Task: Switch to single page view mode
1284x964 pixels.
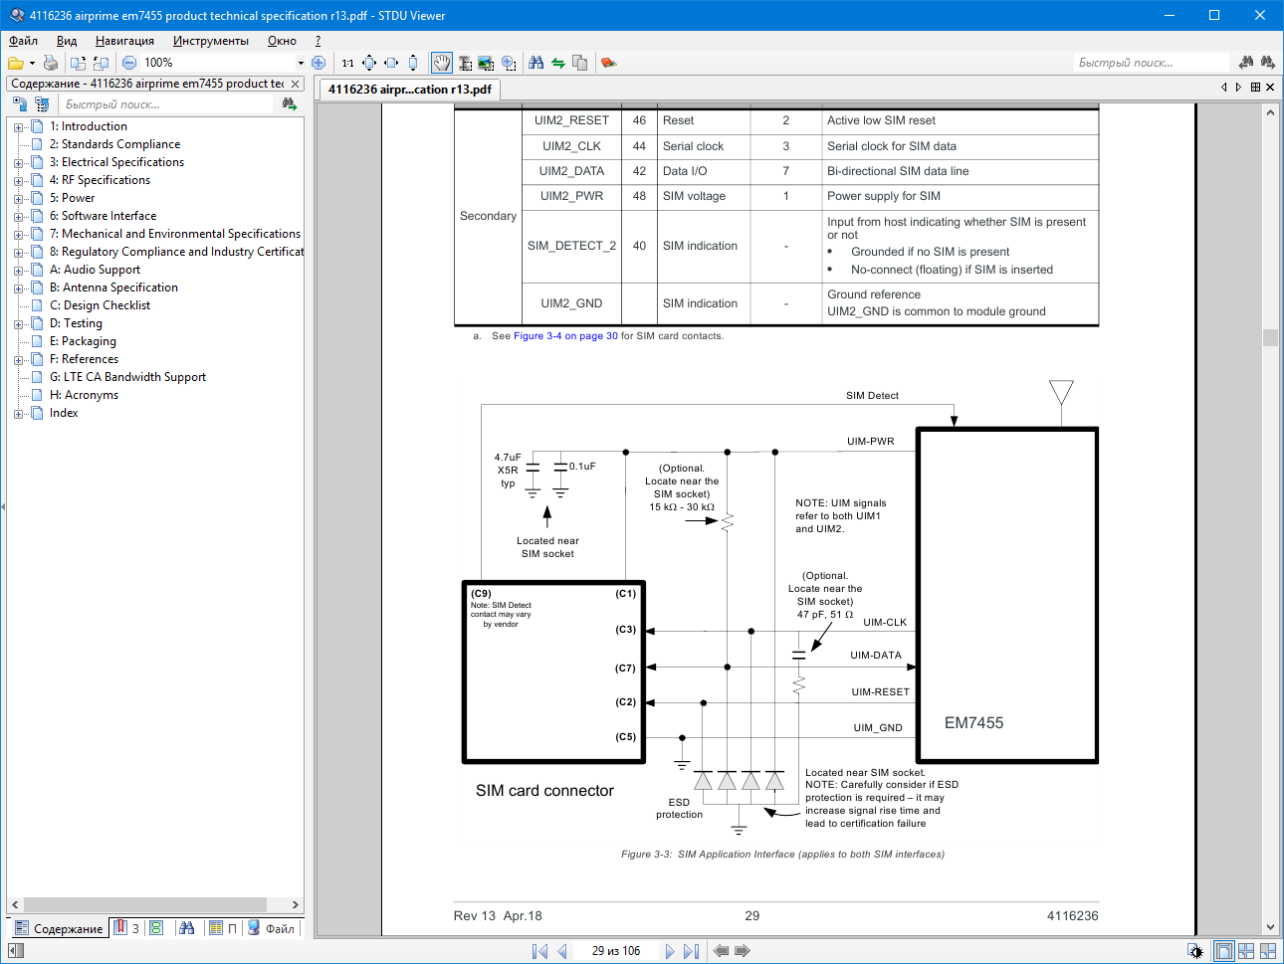Action: pyautogui.click(x=1224, y=951)
